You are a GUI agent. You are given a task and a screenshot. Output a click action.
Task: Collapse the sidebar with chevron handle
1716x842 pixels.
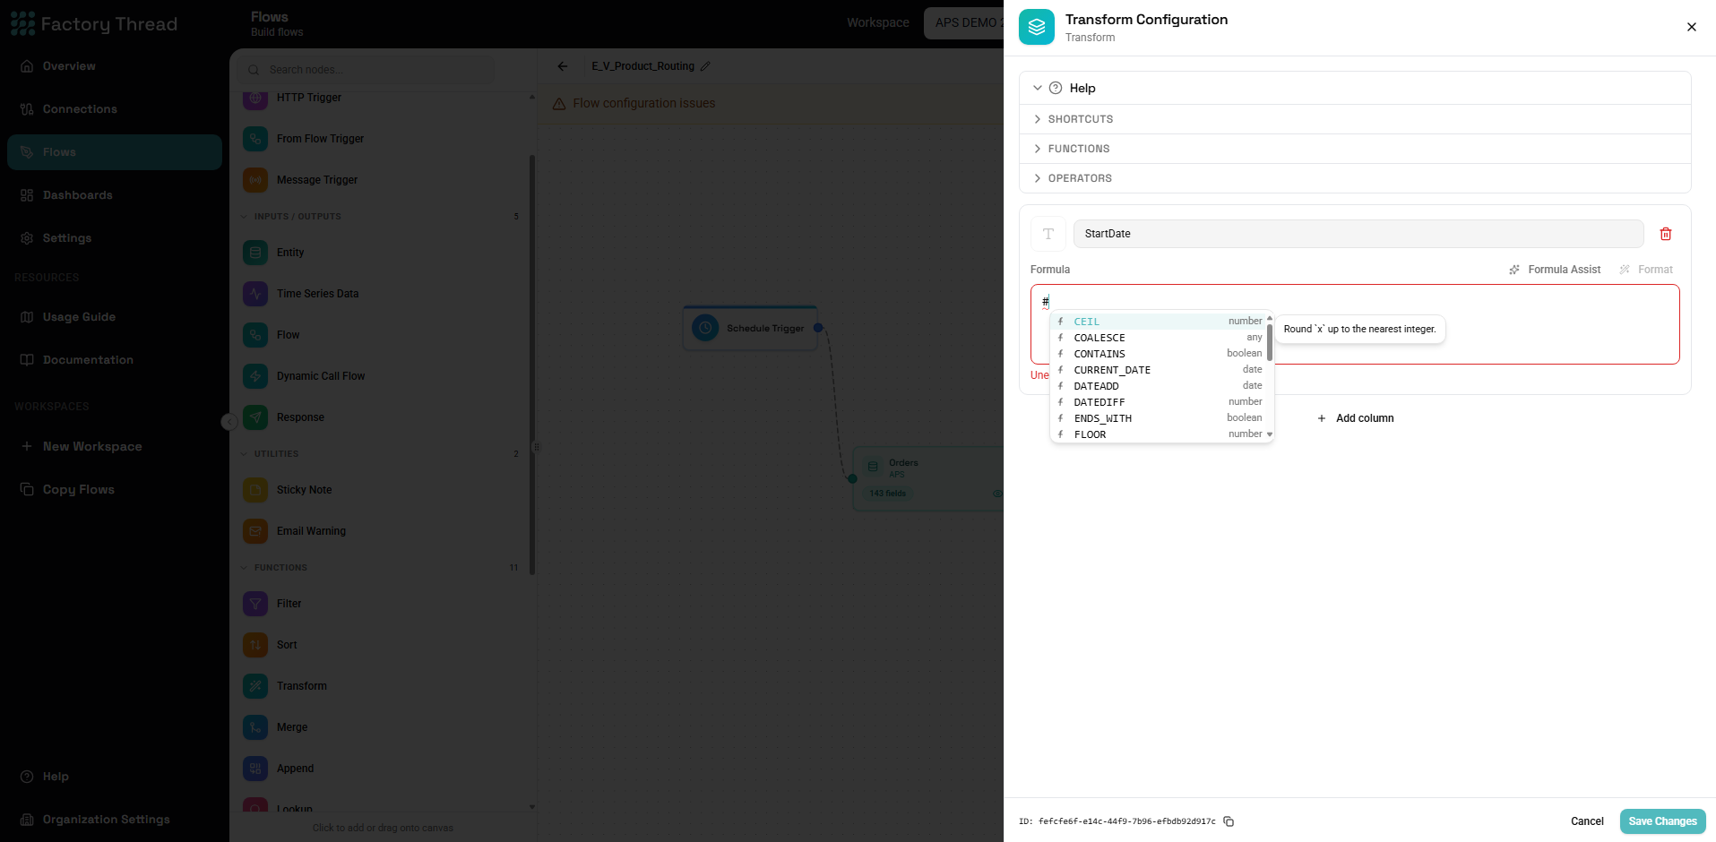point(229,422)
